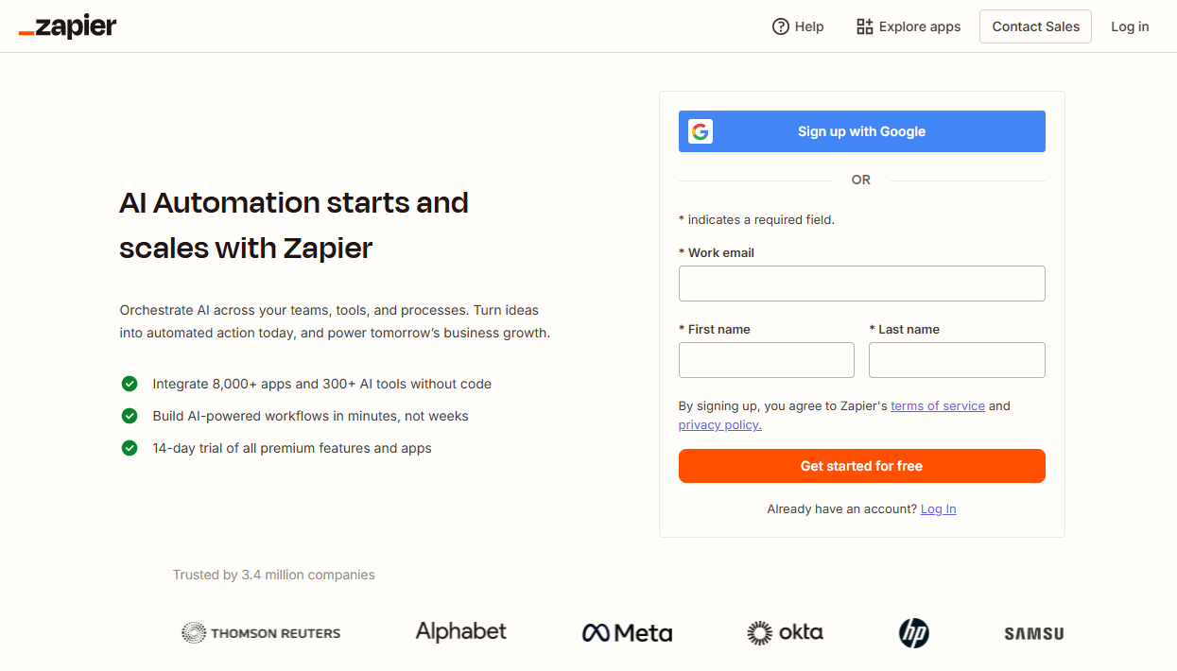
Task: Select the Log In link below the form
Action: pyautogui.click(x=938, y=508)
